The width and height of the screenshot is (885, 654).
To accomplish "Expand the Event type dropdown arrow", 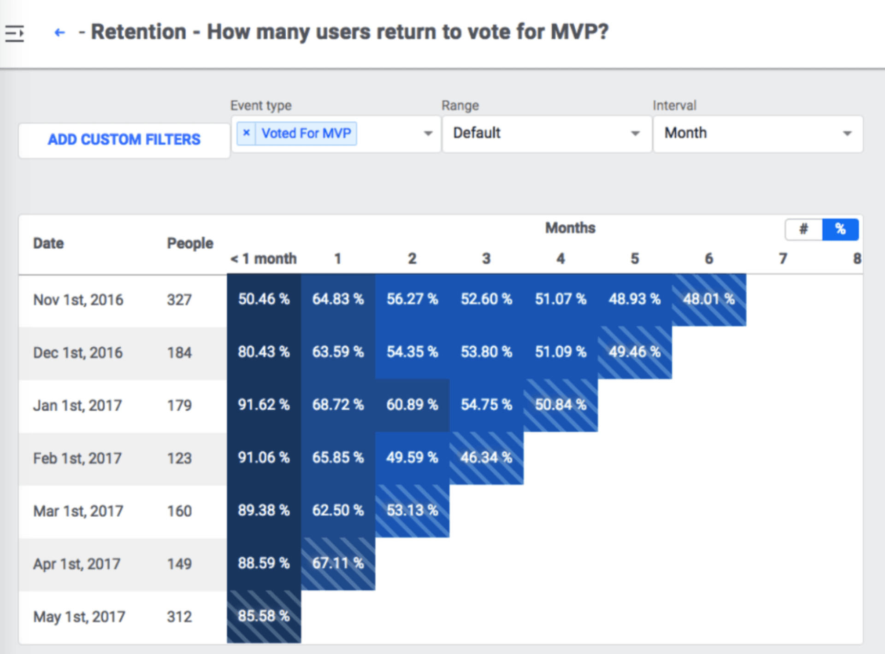I will point(428,134).
